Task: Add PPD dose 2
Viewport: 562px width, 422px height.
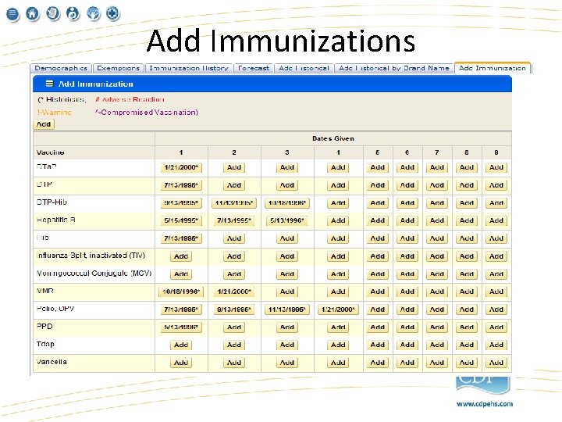Action: [x=234, y=327]
